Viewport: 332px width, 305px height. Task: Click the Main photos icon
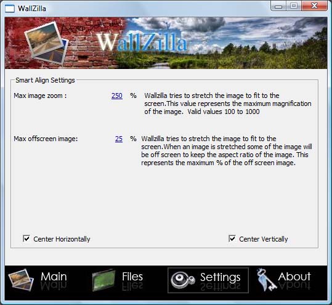pyautogui.click(x=21, y=280)
